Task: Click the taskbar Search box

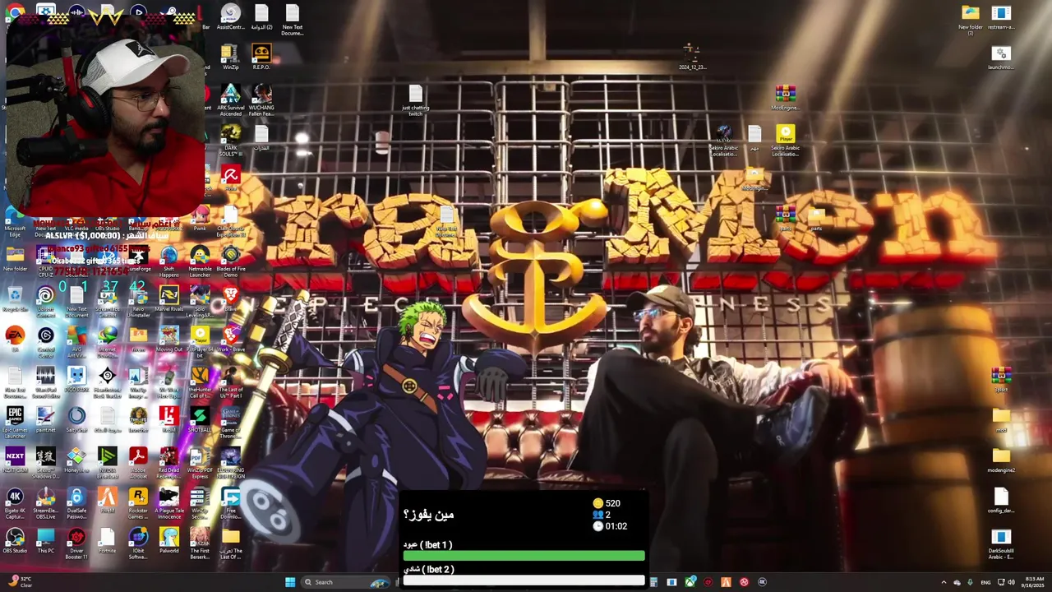Action: click(x=345, y=582)
